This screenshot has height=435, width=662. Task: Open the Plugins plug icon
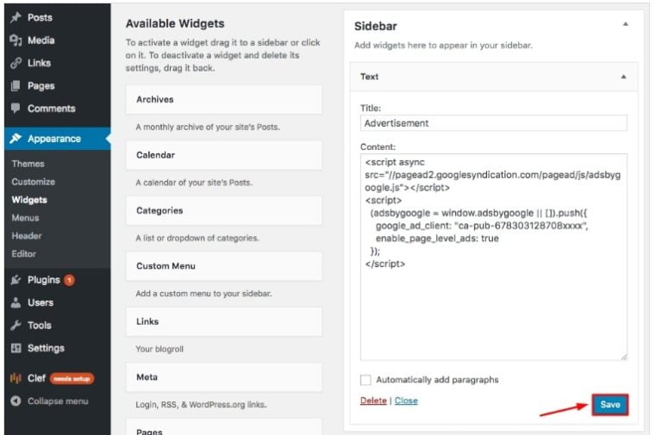pyautogui.click(x=16, y=280)
